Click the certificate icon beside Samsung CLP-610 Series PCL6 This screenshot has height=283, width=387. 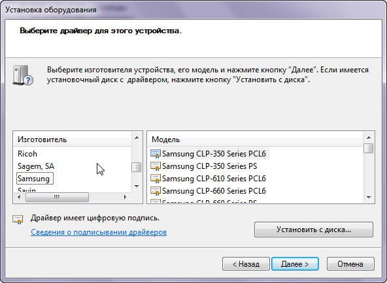coord(156,179)
